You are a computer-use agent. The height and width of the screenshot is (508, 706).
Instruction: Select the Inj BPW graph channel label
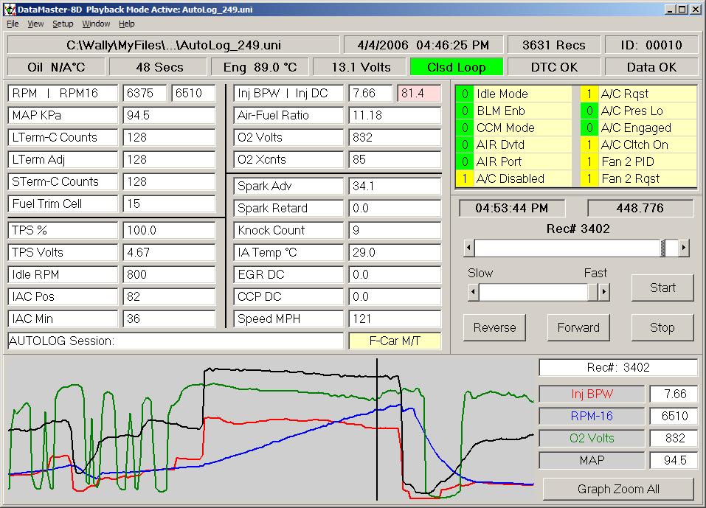592,394
